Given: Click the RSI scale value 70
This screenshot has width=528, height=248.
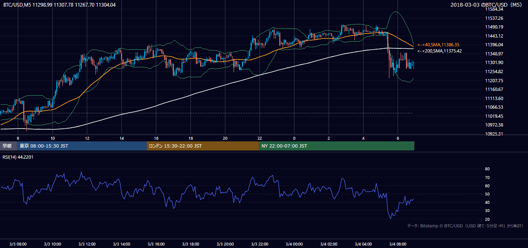Looking at the screenshot, I should (487, 177).
